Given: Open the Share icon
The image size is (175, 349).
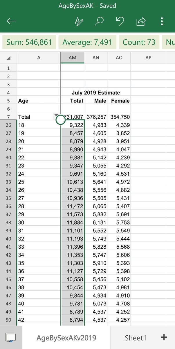Looking at the screenshot, I should [x=141, y=21].
